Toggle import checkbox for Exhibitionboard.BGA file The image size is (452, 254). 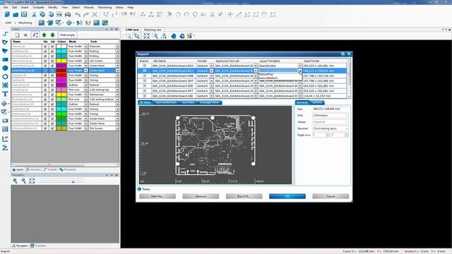click(x=144, y=66)
